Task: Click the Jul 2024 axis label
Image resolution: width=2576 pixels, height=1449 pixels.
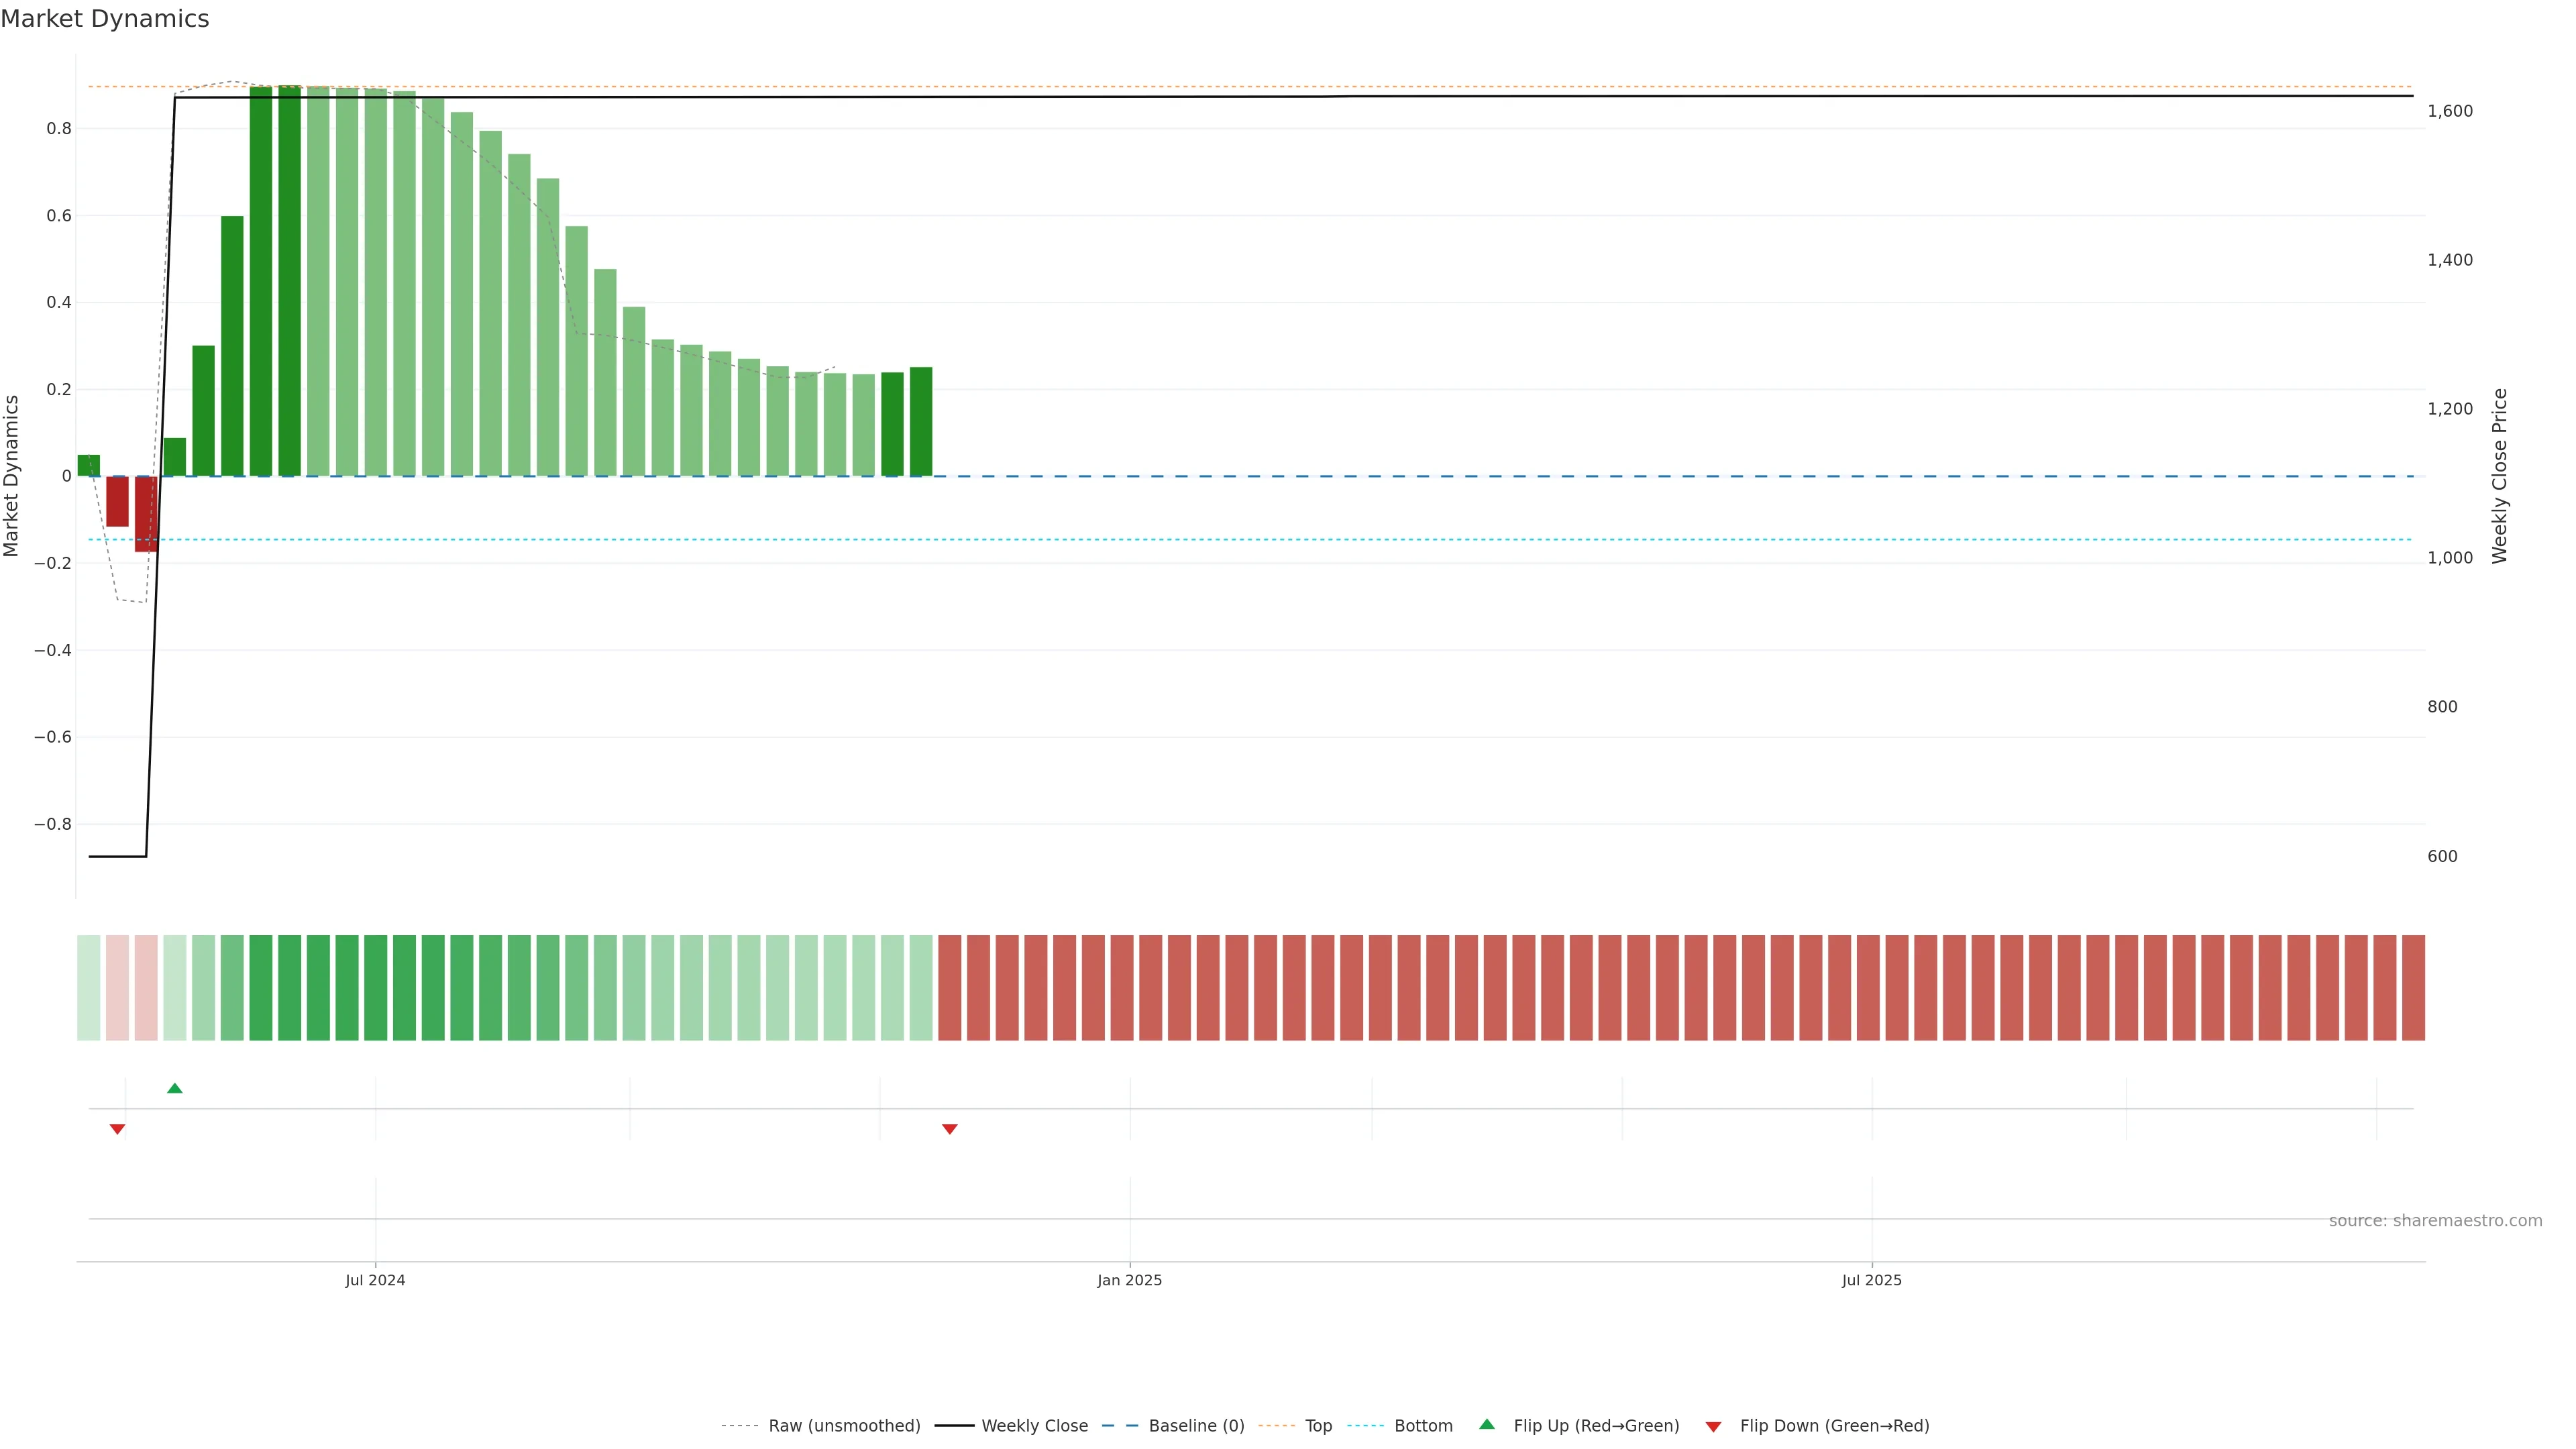Action: click(x=375, y=1280)
